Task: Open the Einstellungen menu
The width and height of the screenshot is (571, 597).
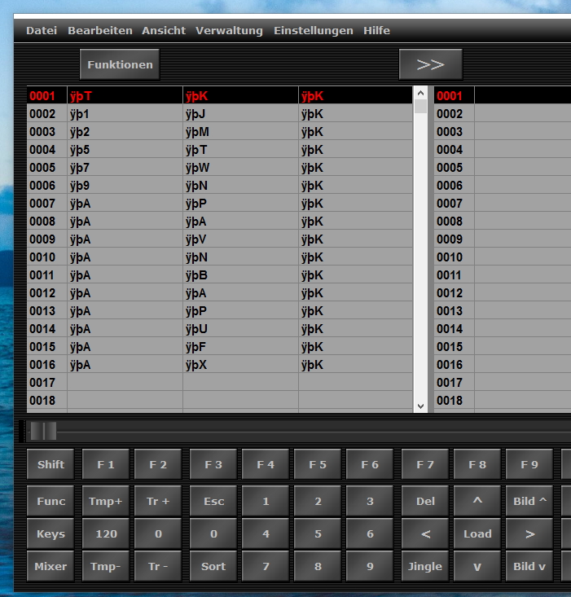Action: [313, 30]
